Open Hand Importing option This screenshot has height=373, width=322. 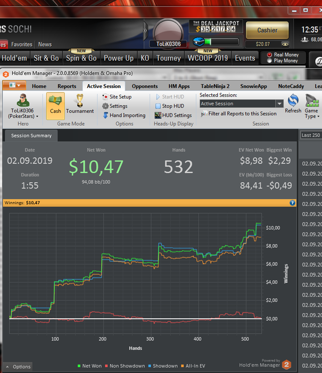click(x=124, y=116)
